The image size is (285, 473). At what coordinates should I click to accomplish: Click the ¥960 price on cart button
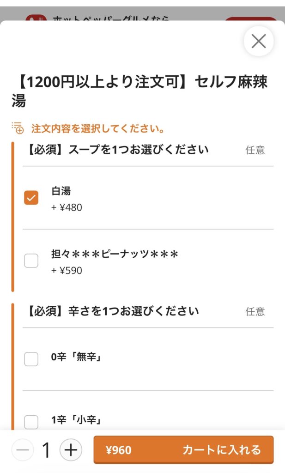click(118, 450)
